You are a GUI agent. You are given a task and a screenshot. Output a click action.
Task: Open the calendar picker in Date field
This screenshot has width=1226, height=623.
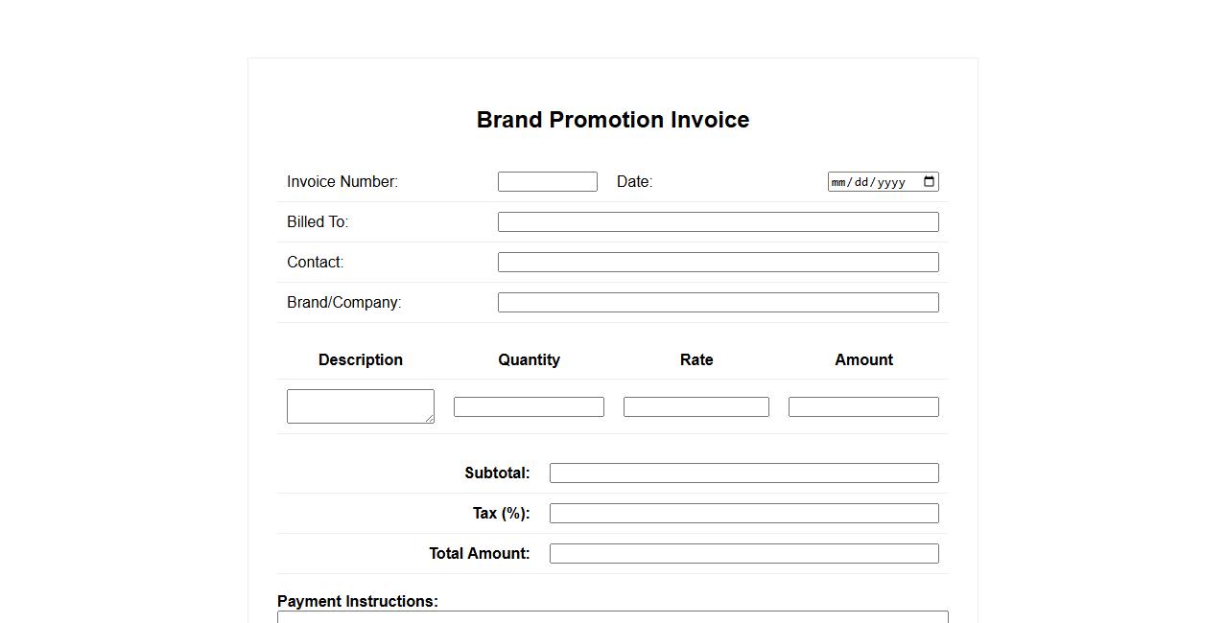(929, 182)
